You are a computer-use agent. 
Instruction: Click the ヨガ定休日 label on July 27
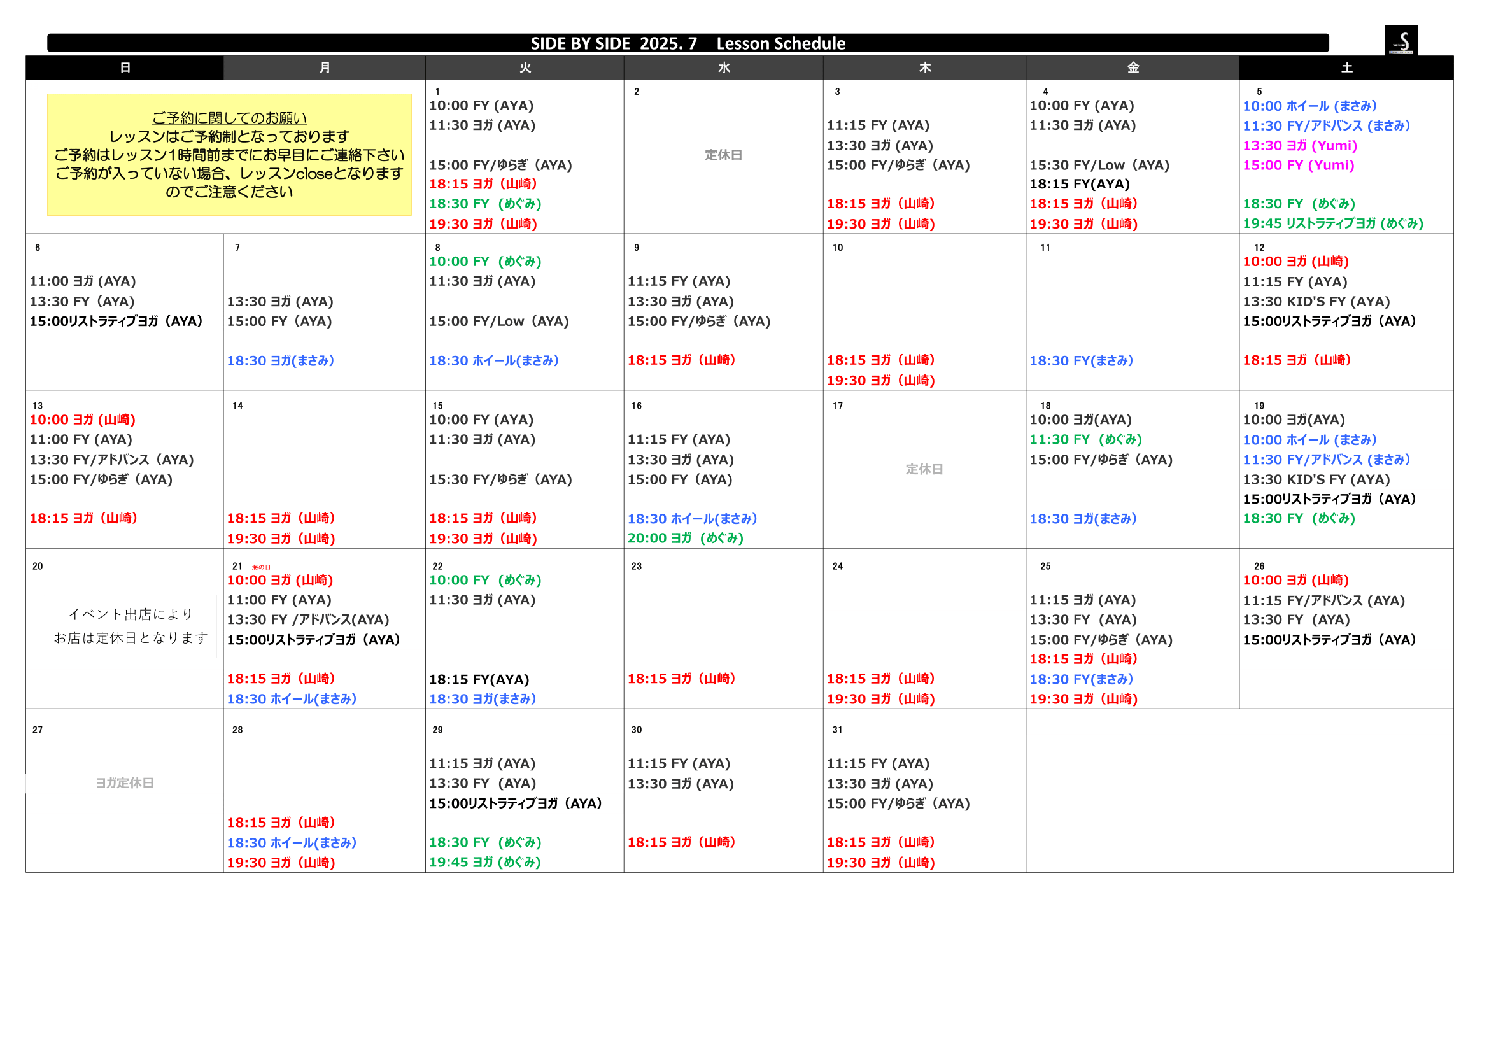[125, 783]
